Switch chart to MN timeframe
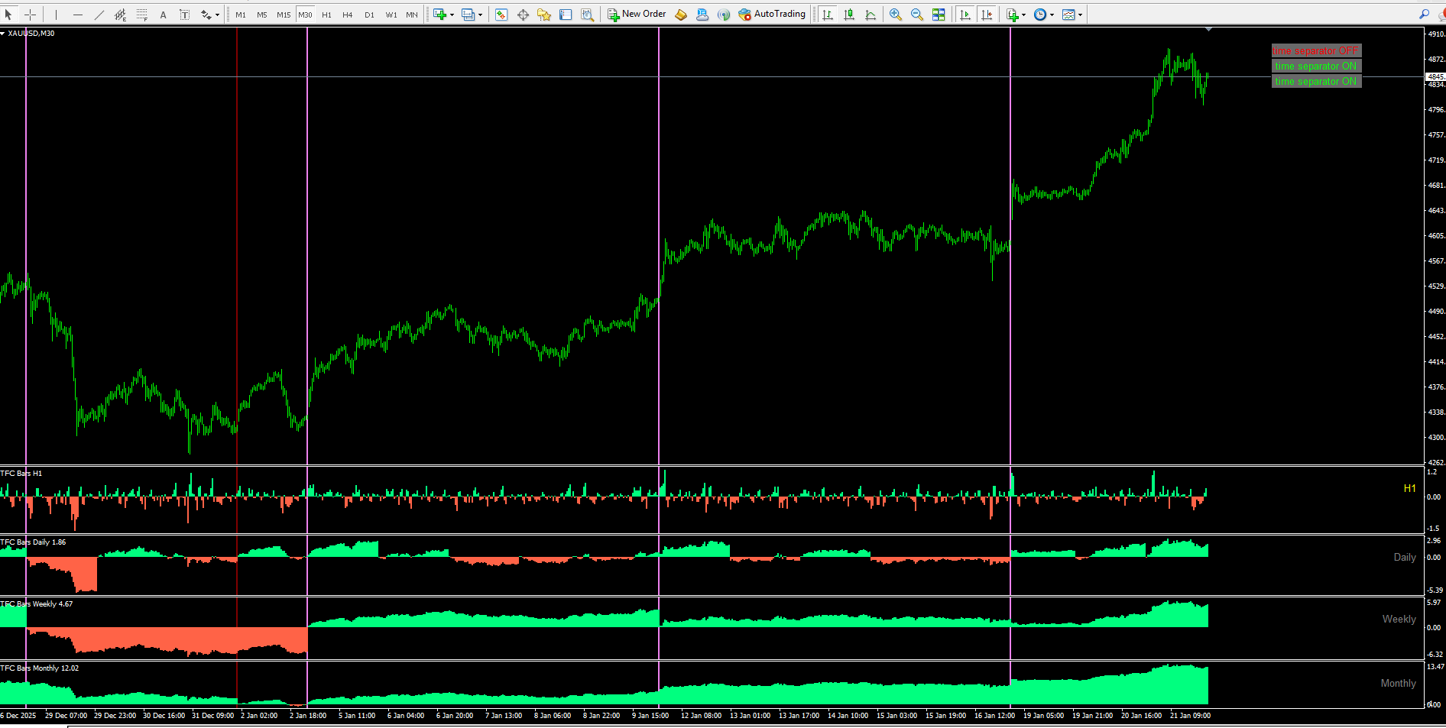The width and height of the screenshot is (1446, 728). tap(412, 15)
